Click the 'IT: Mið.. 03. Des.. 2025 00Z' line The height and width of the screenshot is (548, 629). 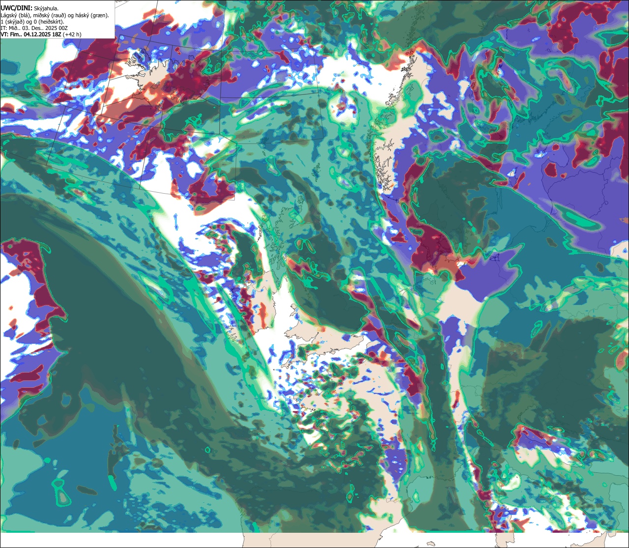click(x=34, y=28)
